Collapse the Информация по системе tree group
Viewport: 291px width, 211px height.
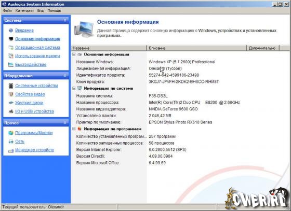pos(74,88)
